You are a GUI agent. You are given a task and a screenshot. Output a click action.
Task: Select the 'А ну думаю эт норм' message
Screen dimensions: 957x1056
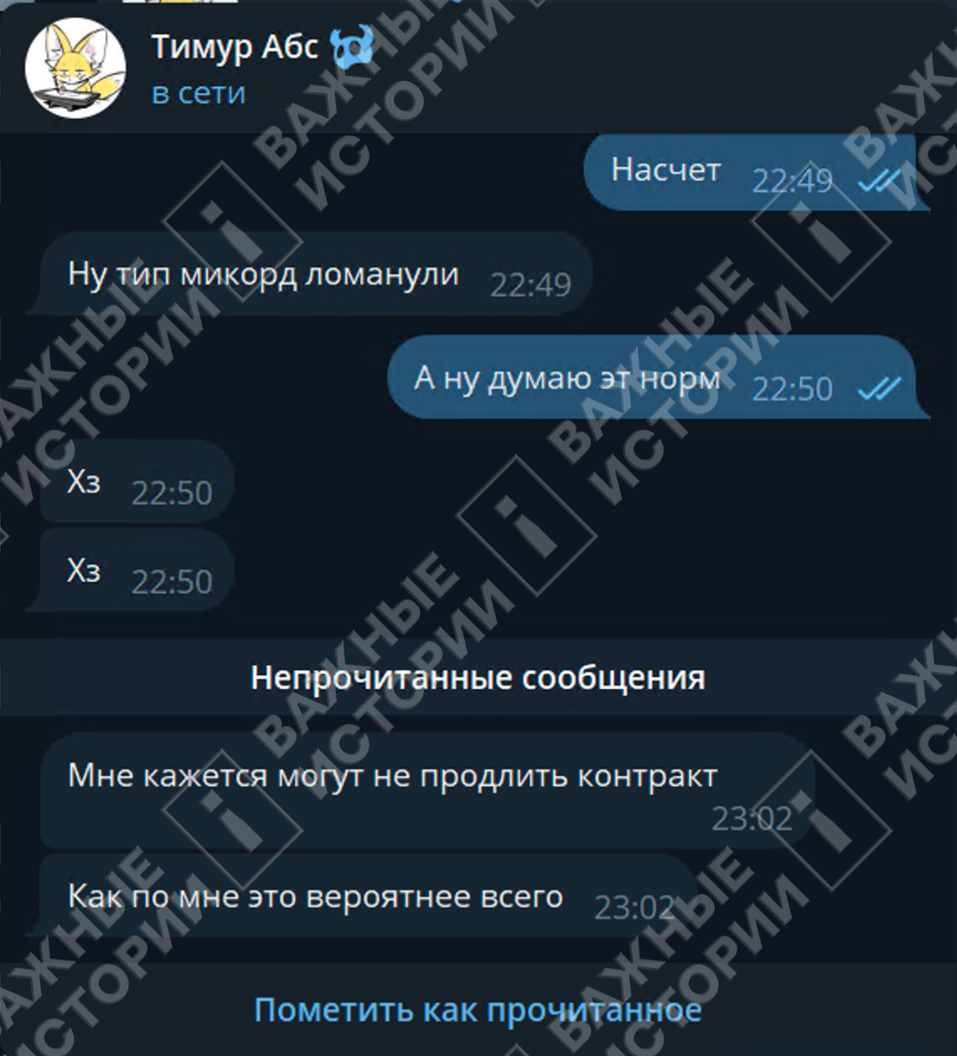pyautogui.click(x=659, y=378)
